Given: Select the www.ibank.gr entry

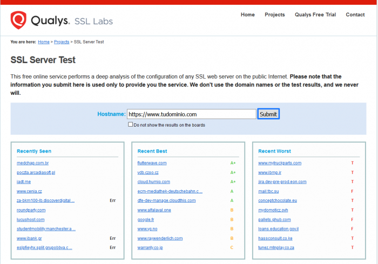Looking at the screenshot, I should click(x=29, y=238).
